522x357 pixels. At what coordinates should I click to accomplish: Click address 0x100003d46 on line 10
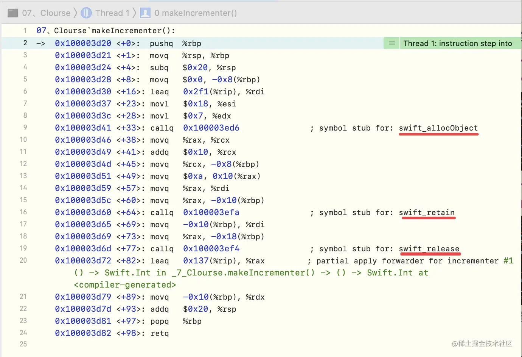(83, 140)
